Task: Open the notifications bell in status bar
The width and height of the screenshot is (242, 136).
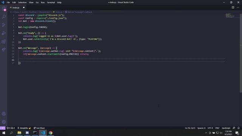Action: click(239, 128)
